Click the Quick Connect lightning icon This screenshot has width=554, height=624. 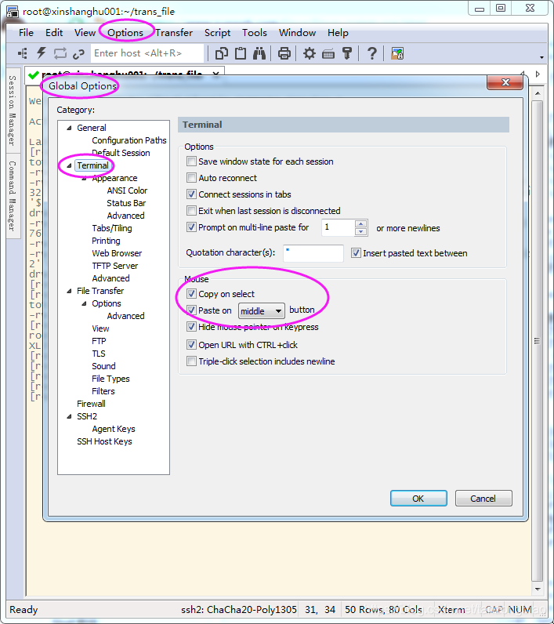(x=41, y=53)
